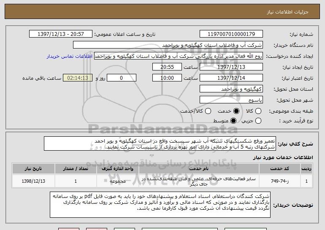Click the کد خدمت column header
325x230 pixels.
pos(279,169)
